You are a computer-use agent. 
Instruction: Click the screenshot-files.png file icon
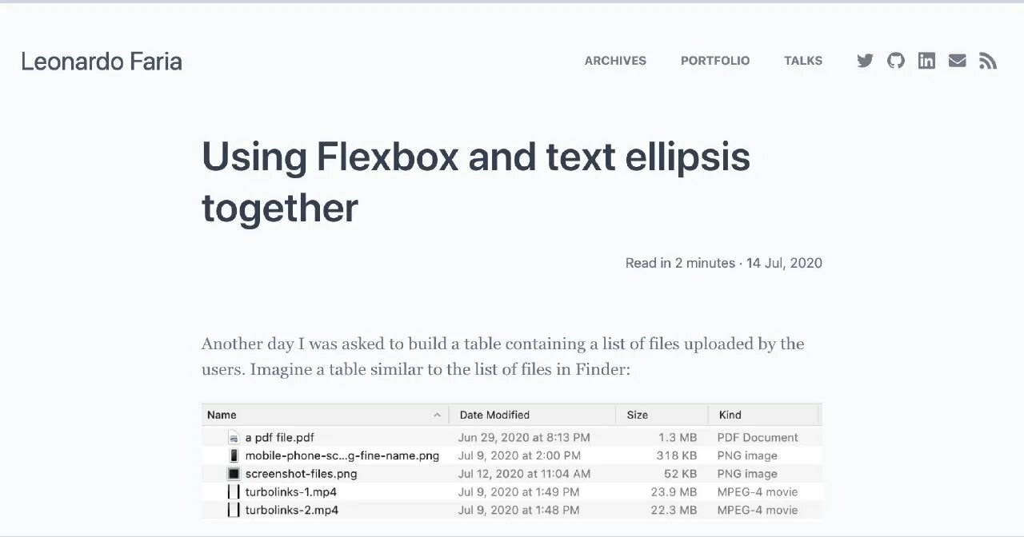click(x=234, y=474)
